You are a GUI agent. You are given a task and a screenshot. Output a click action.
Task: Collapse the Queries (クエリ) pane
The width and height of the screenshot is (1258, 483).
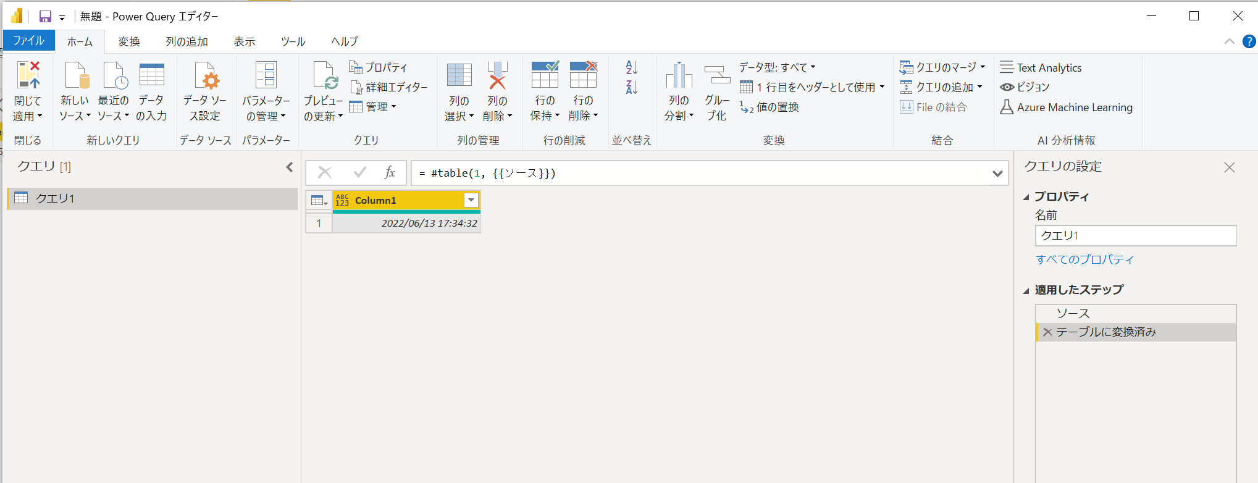[289, 167]
